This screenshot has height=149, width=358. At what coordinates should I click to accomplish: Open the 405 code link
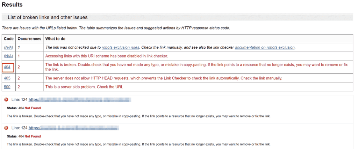[7, 78]
